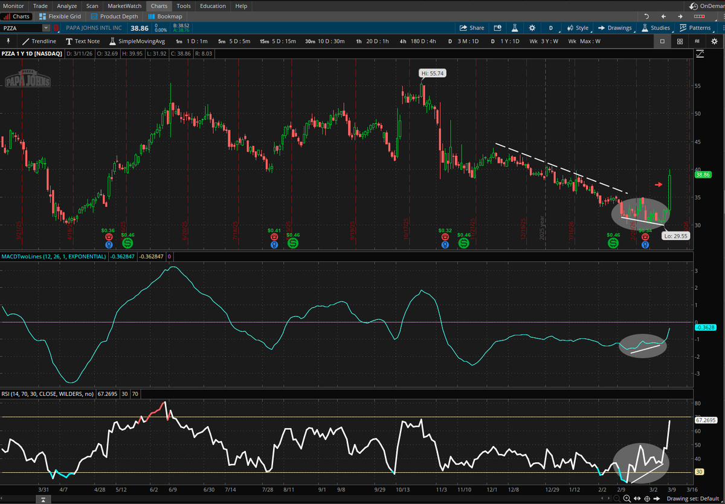This screenshot has height=504, width=725.
Task: Toggle the four-chart grid view button
Action: coord(680,41)
